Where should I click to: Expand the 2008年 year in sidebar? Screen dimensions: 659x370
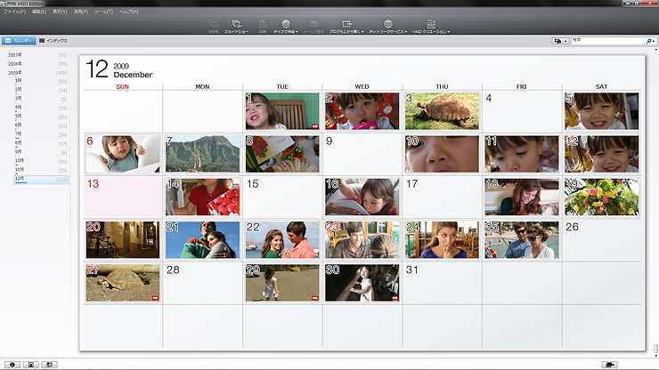pyautogui.click(x=15, y=64)
